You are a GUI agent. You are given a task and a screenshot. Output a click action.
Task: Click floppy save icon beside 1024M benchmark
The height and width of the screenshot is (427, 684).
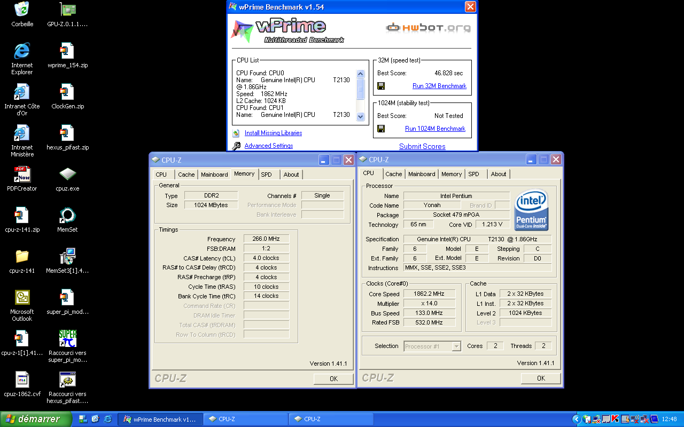[381, 129]
